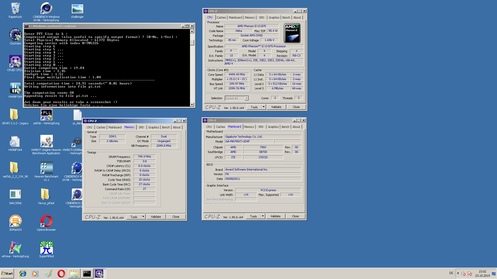Open CPU tab in Memory CPU-Z window
This screenshot has height=279, width=497.
tap(89, 127)
